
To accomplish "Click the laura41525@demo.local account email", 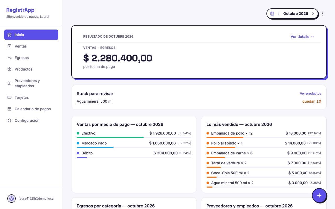I will [x=37, y=199].
